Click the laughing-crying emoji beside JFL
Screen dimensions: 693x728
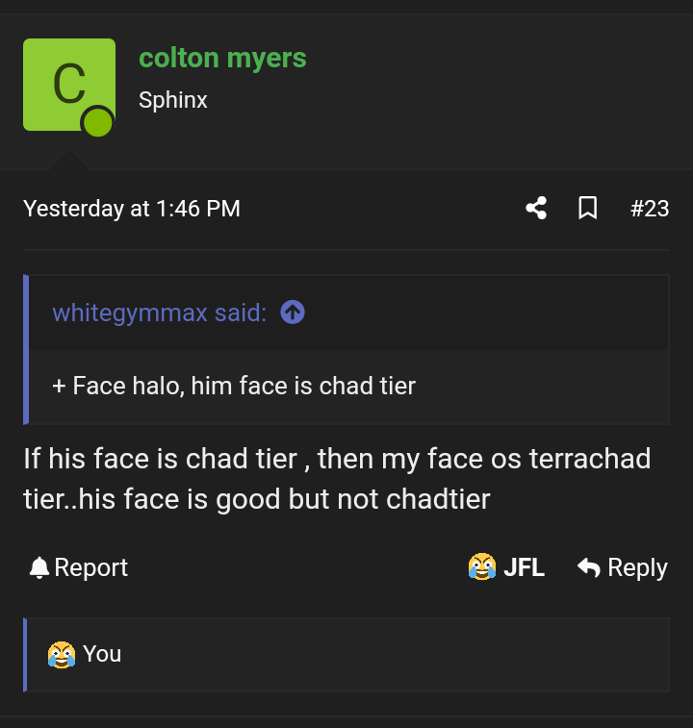tap(481, 567)
